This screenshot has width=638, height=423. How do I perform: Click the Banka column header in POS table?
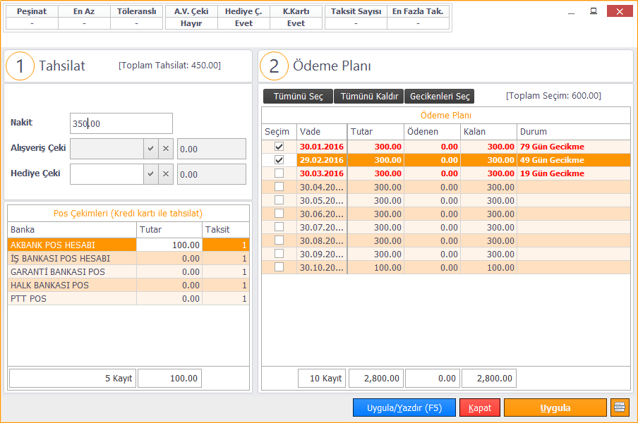(x=71, y=229)
